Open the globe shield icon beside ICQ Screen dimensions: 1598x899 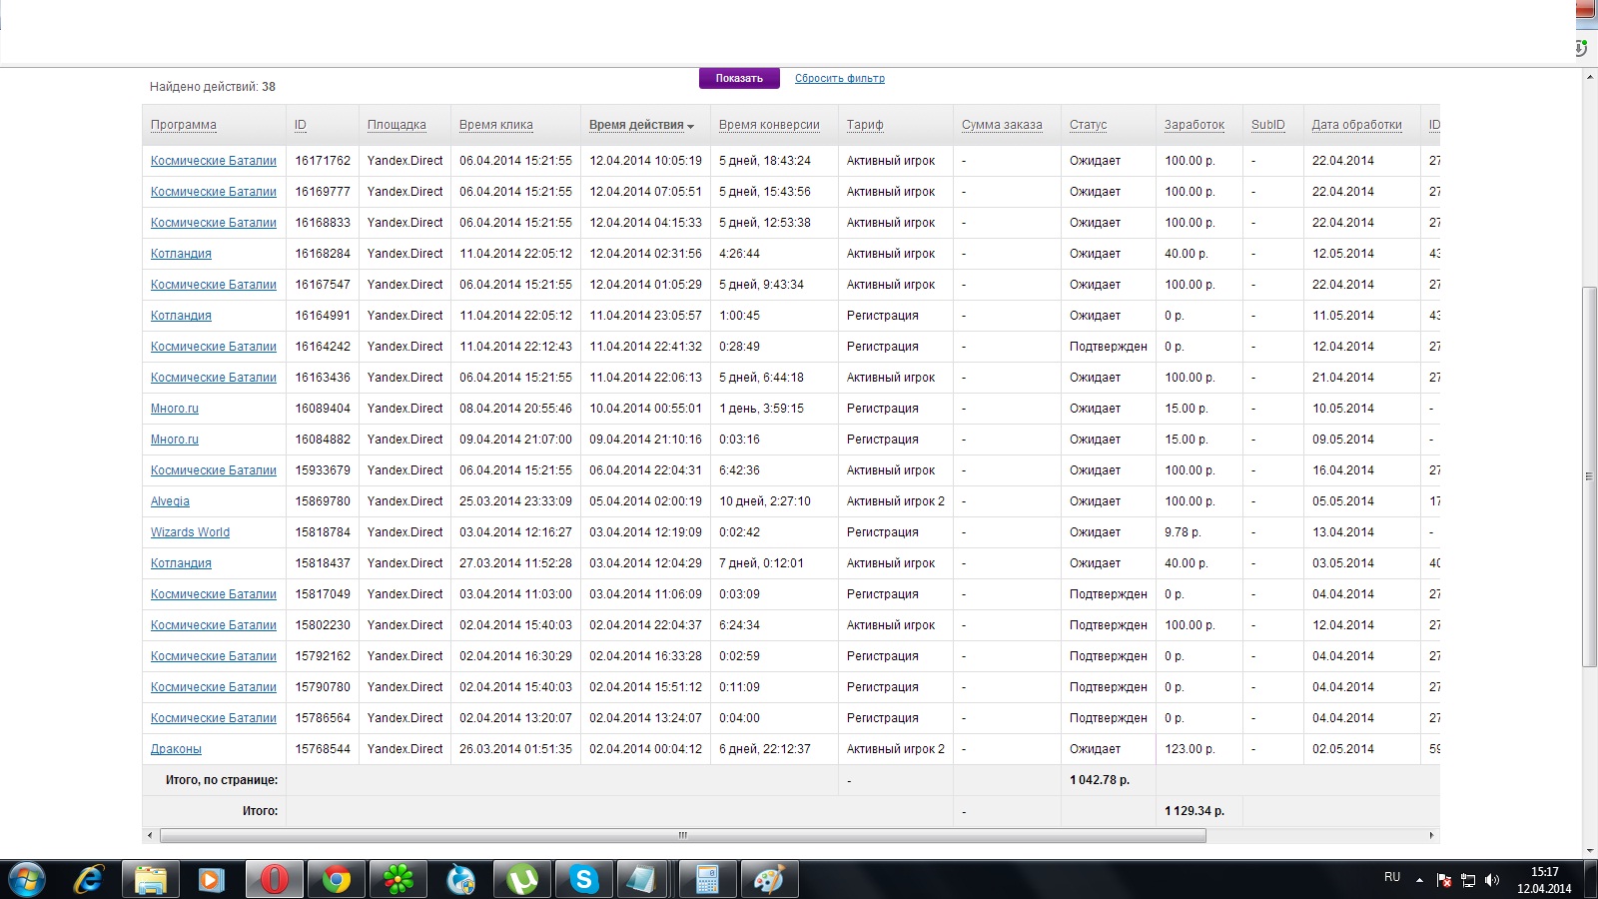(459, 880)
